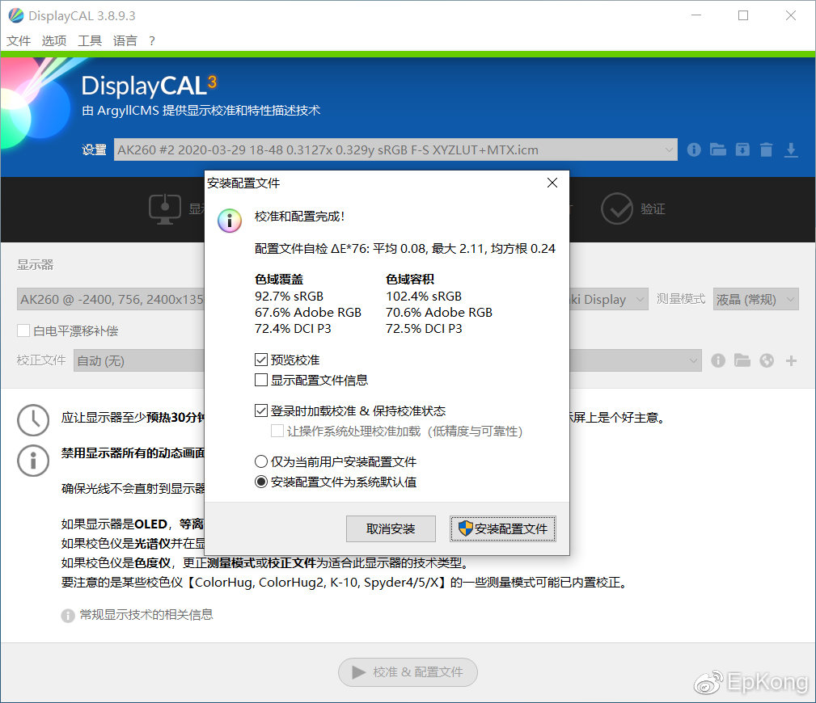Click the info icon in install dialog
The width and height of the screenshot is (816, 703).
230,221
